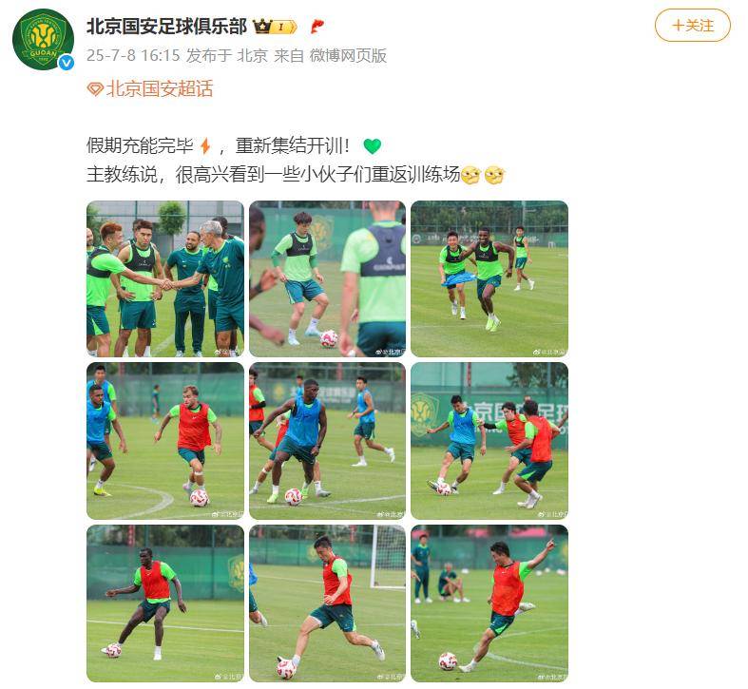Click the diamond super-topic icon

(95, 89)
